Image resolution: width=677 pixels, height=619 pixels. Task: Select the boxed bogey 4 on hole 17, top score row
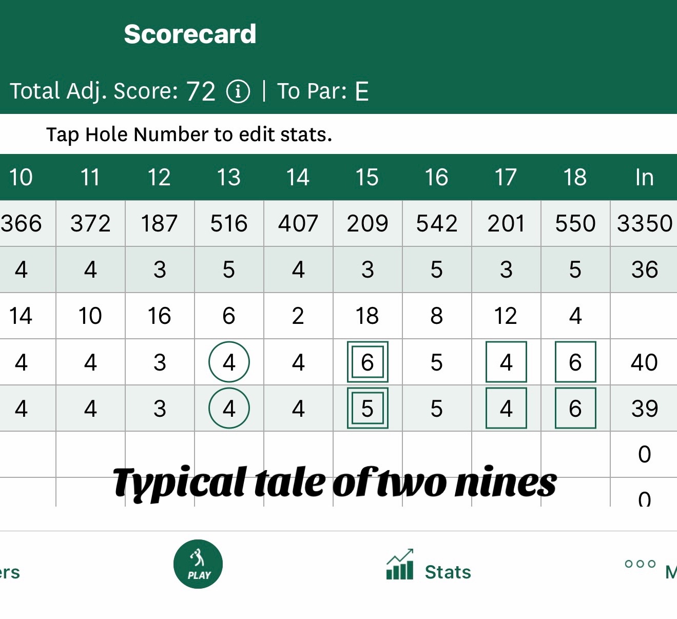pos(506,362)
